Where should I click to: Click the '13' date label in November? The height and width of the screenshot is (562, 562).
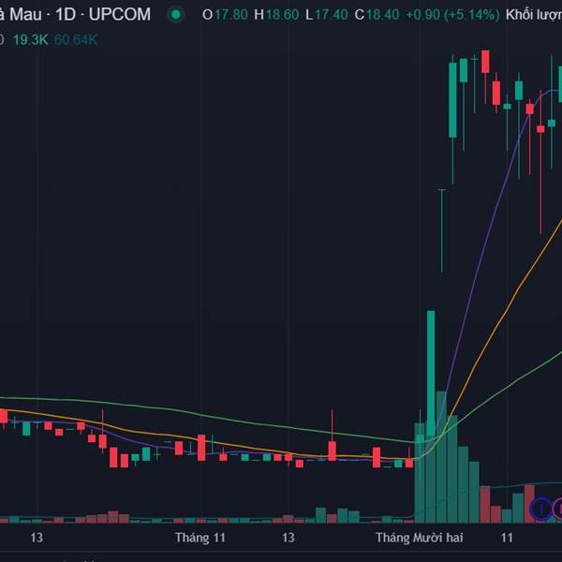point(288,538)
